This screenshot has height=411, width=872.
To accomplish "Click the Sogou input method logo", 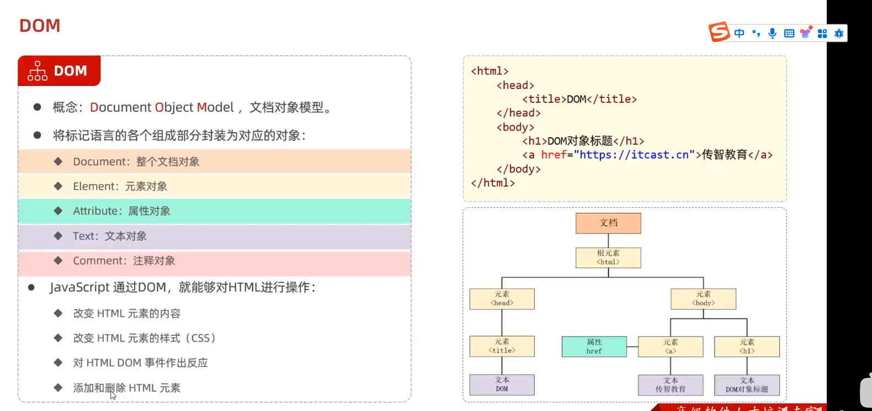I will [719, 32].
